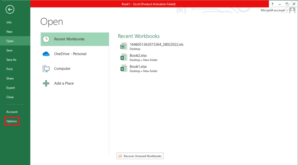298x165 pixels.
Task: Open the Account page
Action: point(12,112)
